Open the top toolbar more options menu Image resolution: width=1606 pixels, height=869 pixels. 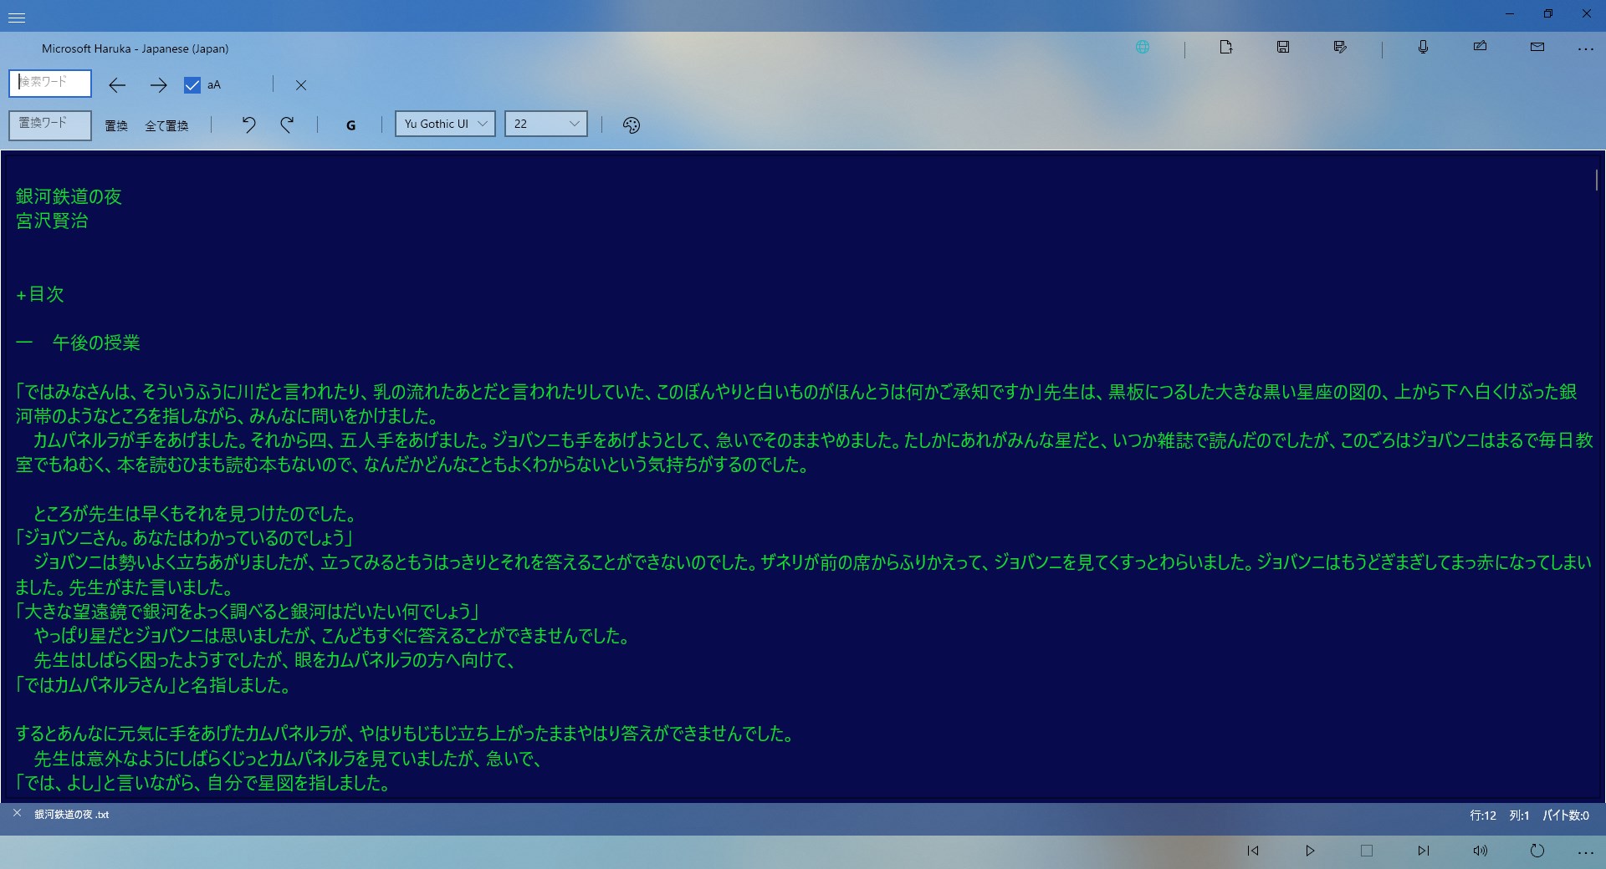(1585, 48)
